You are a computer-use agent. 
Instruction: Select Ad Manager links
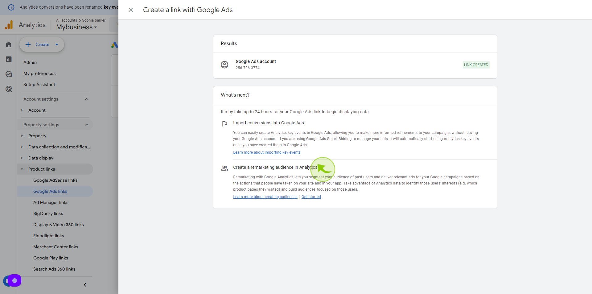pos(51,202)
